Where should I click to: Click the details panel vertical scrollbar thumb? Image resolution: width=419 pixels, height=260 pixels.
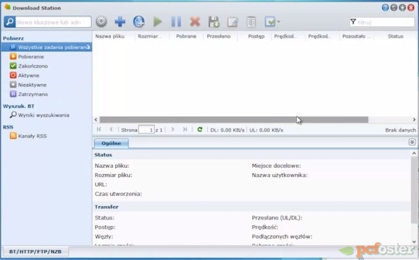414,190
